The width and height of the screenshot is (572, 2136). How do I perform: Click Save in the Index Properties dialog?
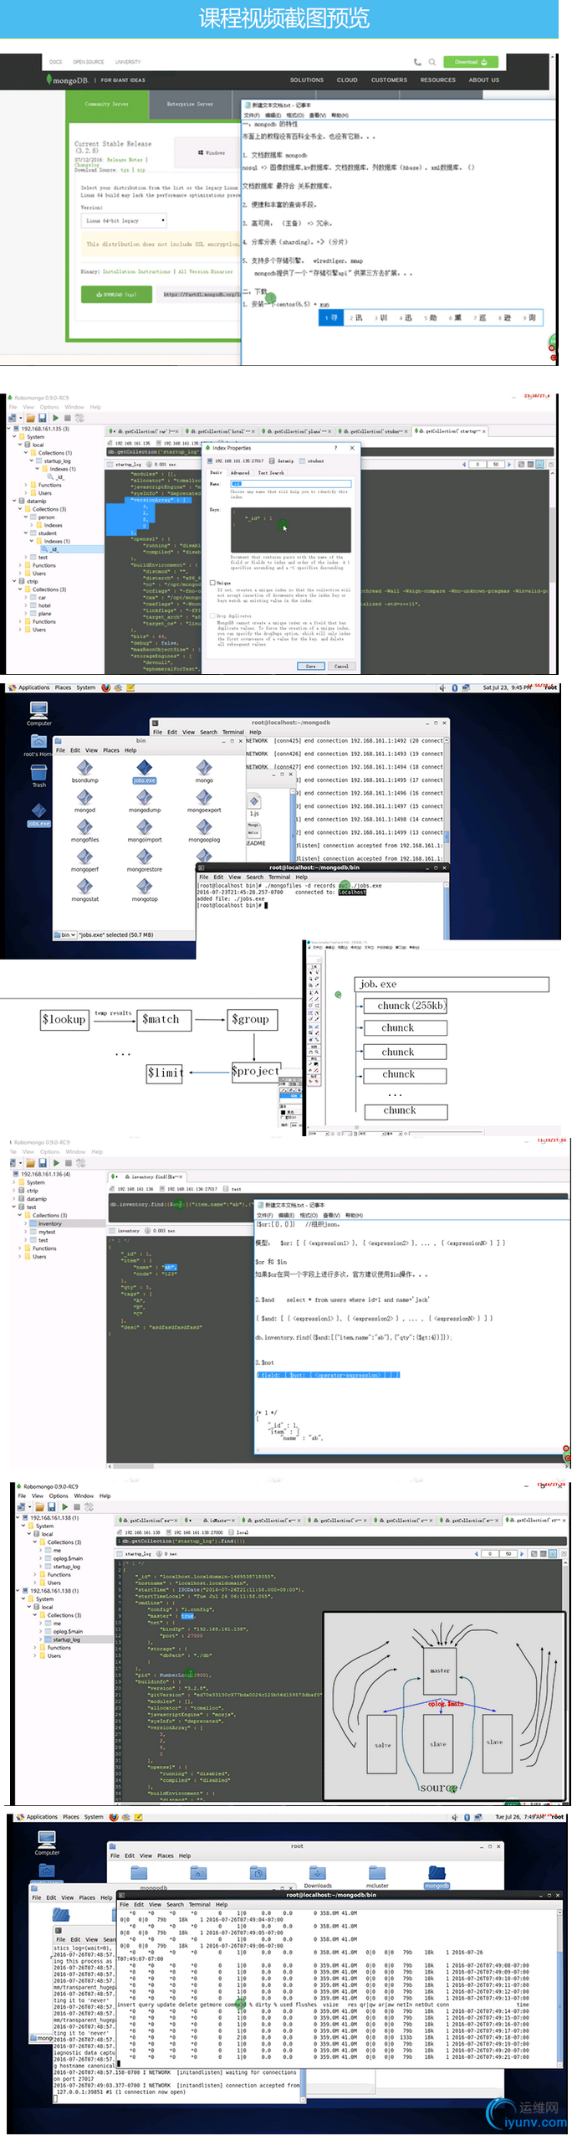pos(311,666)
